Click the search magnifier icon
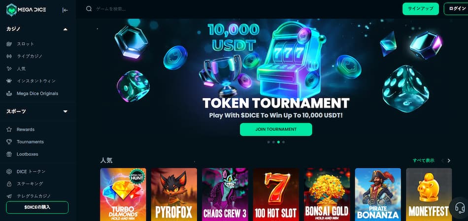This screenshot has width=468, height=221. [89, 9]
